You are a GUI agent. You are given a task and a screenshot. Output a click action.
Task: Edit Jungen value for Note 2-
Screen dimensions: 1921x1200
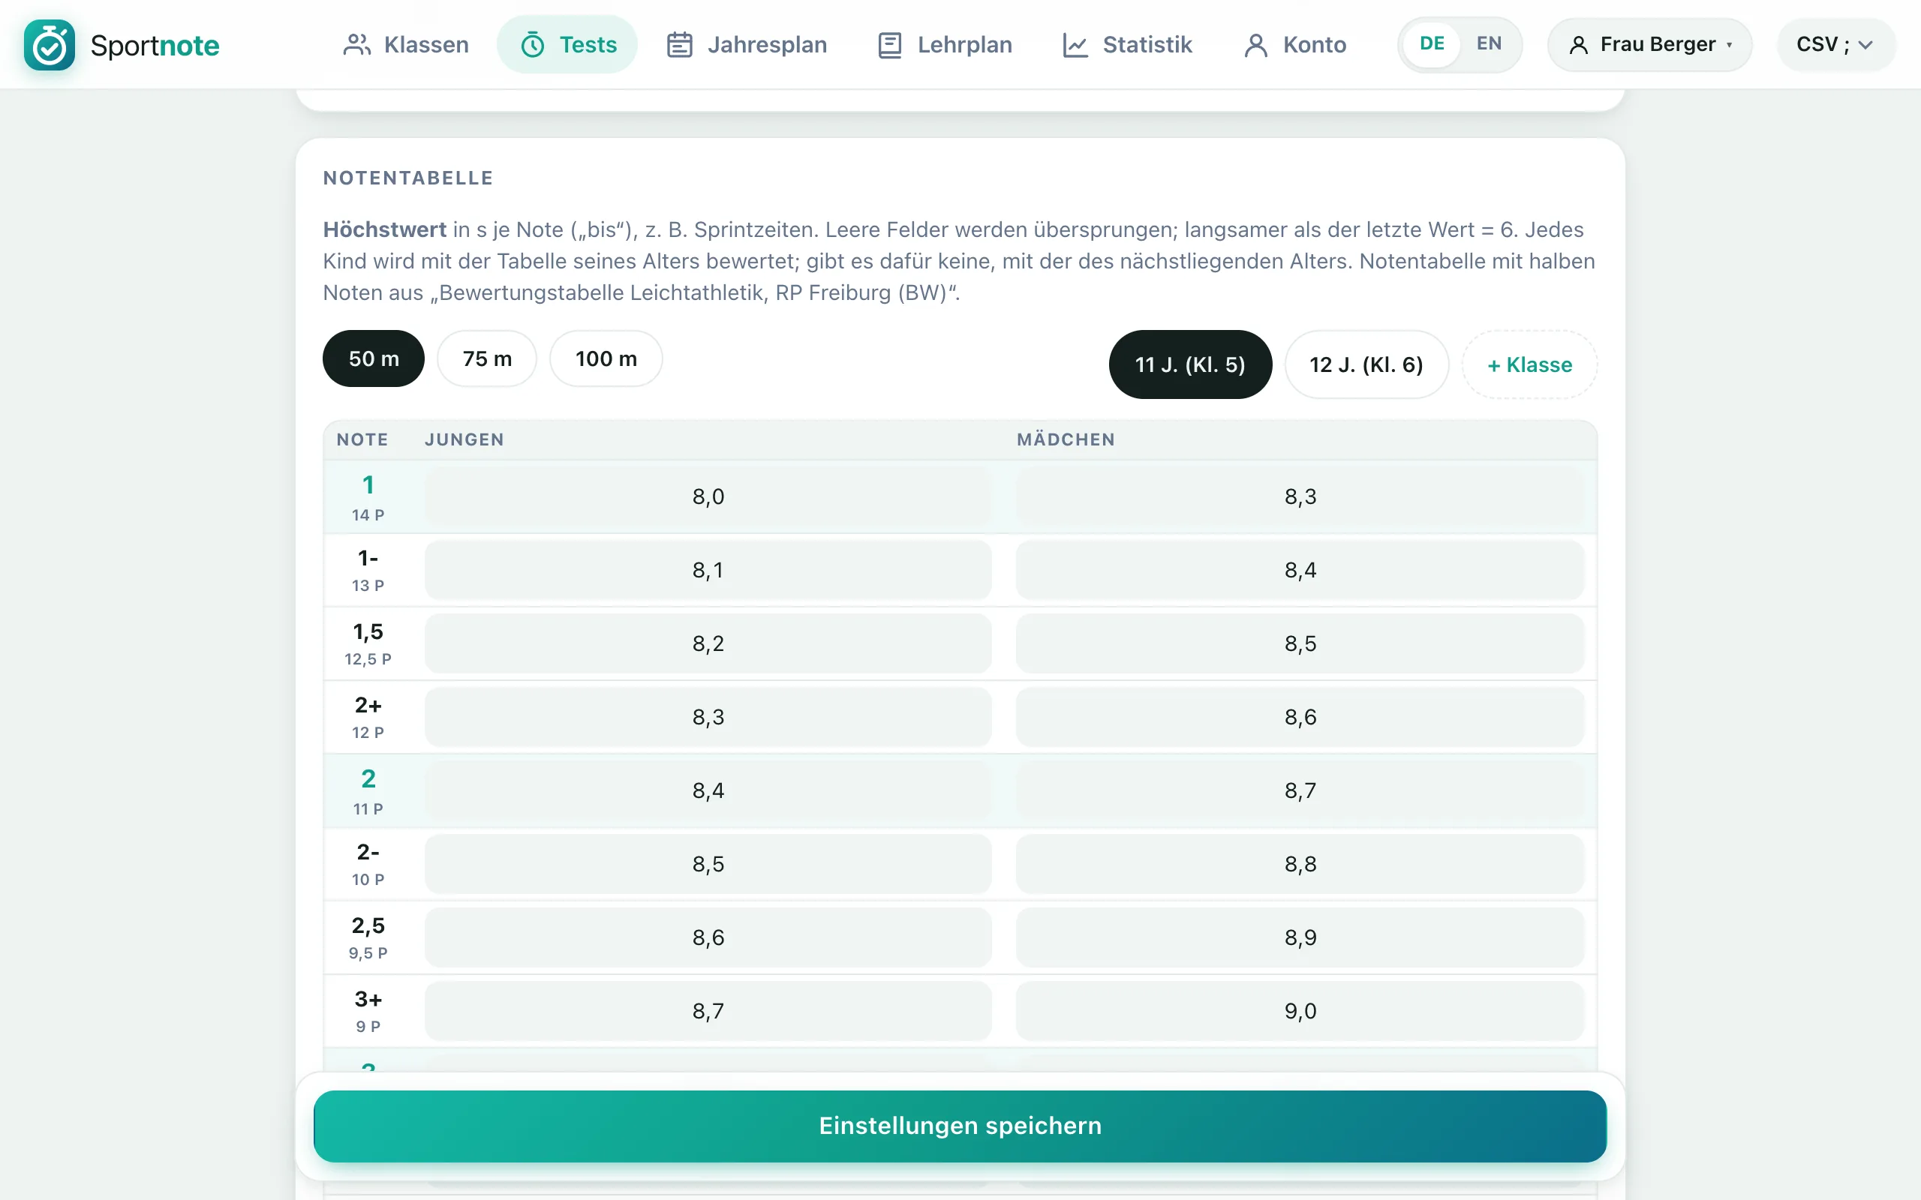(708, 864)
